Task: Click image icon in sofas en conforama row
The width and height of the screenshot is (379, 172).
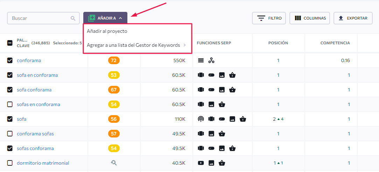Action: pyautogui.click(x=211, y=105)
